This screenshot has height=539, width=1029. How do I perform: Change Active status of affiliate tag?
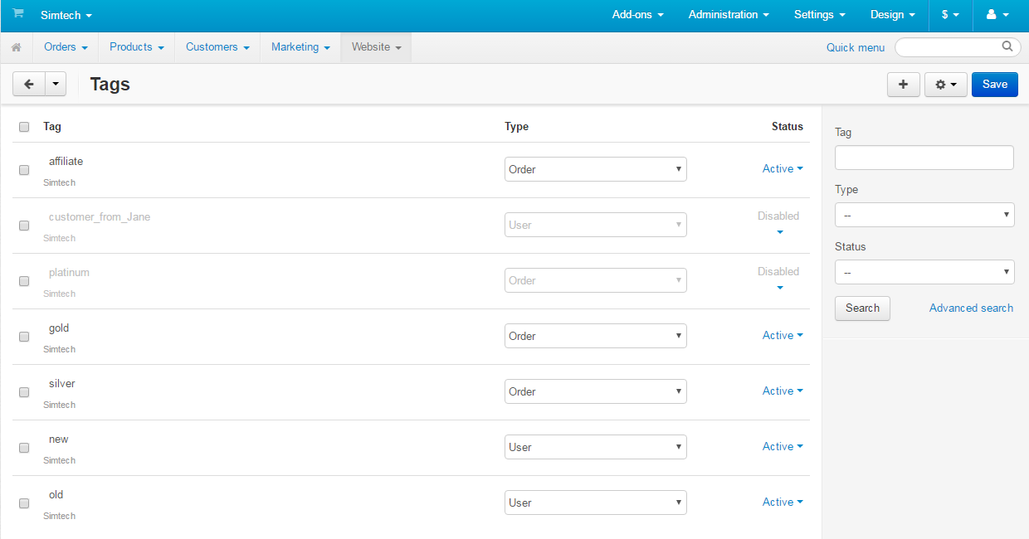tap(783, 168)
